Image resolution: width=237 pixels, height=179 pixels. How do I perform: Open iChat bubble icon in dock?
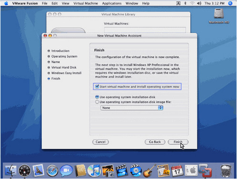coord(66,171)
